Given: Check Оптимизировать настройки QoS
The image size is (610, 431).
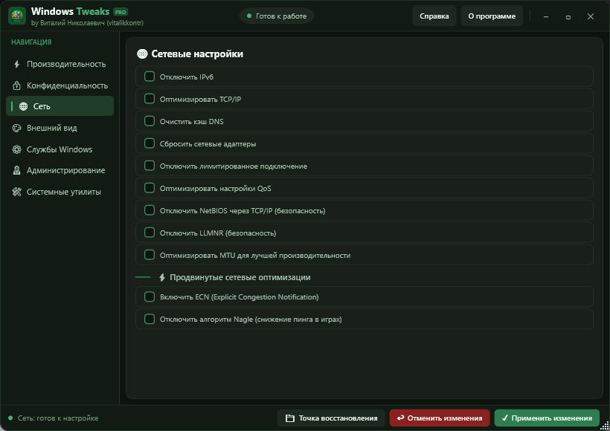Looking at the screenshot, I should pos(150,188).
